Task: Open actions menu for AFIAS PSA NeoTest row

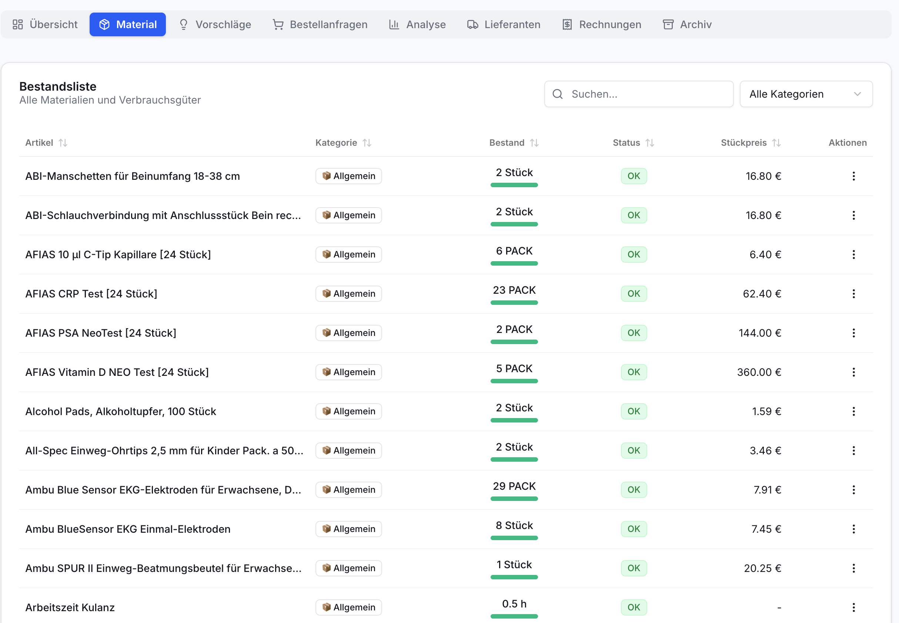Action: click(x=853, y=333)
